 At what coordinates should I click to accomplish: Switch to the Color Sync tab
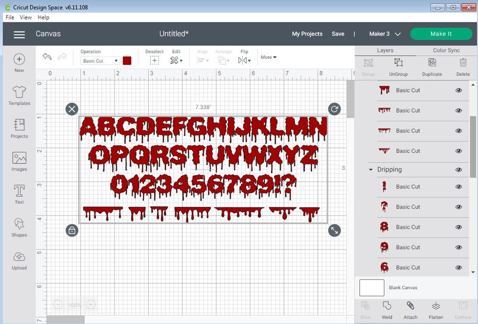click(x=446, y=50)
